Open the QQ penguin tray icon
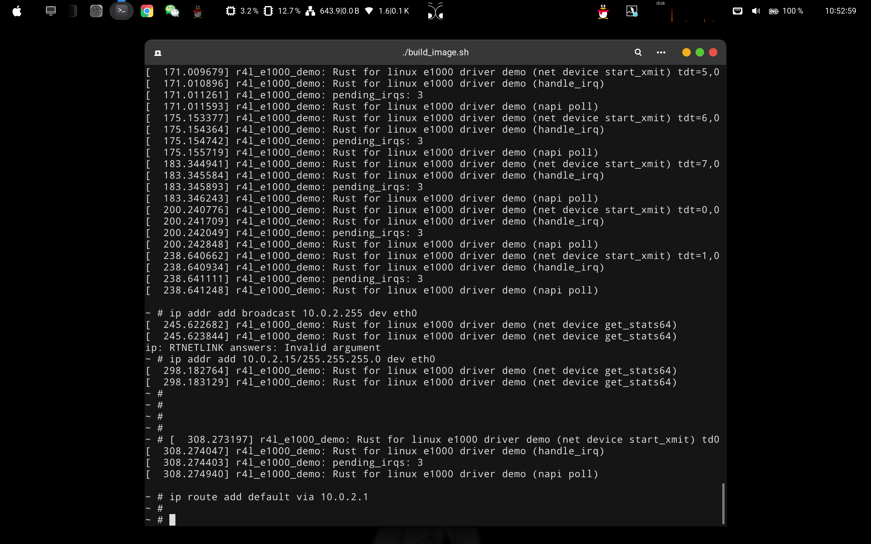This screenshot has width=871, height=544. [x=603, y=11]
